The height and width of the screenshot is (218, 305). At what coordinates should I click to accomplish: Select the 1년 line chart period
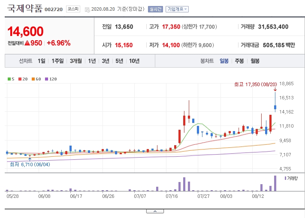pos(92,61)
